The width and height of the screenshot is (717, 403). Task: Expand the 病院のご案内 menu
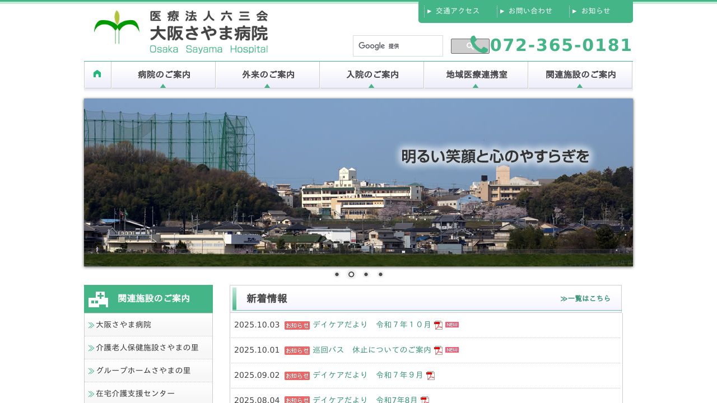(163, 74)
